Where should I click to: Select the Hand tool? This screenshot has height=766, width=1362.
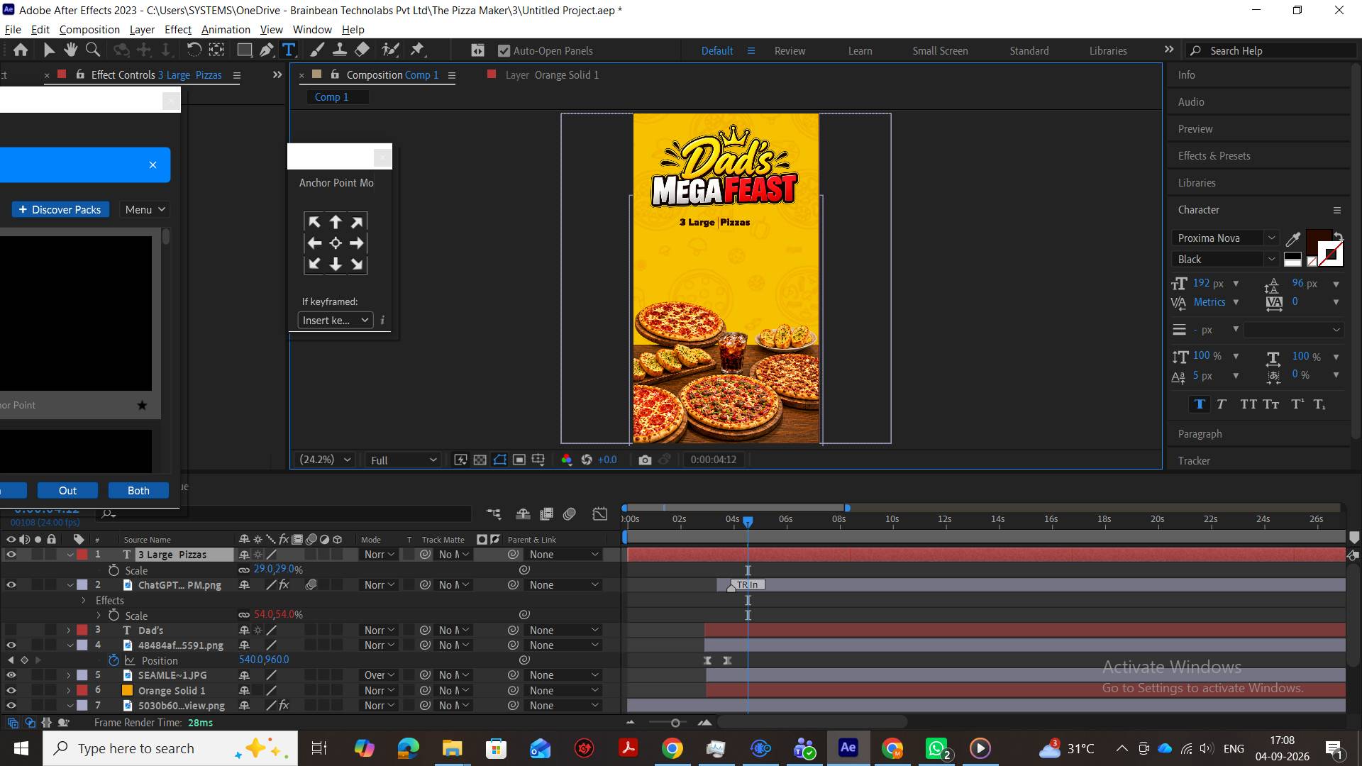click(x=70, y=50)
